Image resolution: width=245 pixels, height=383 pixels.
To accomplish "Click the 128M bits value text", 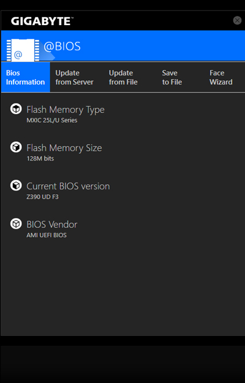I will pos(40,159).
